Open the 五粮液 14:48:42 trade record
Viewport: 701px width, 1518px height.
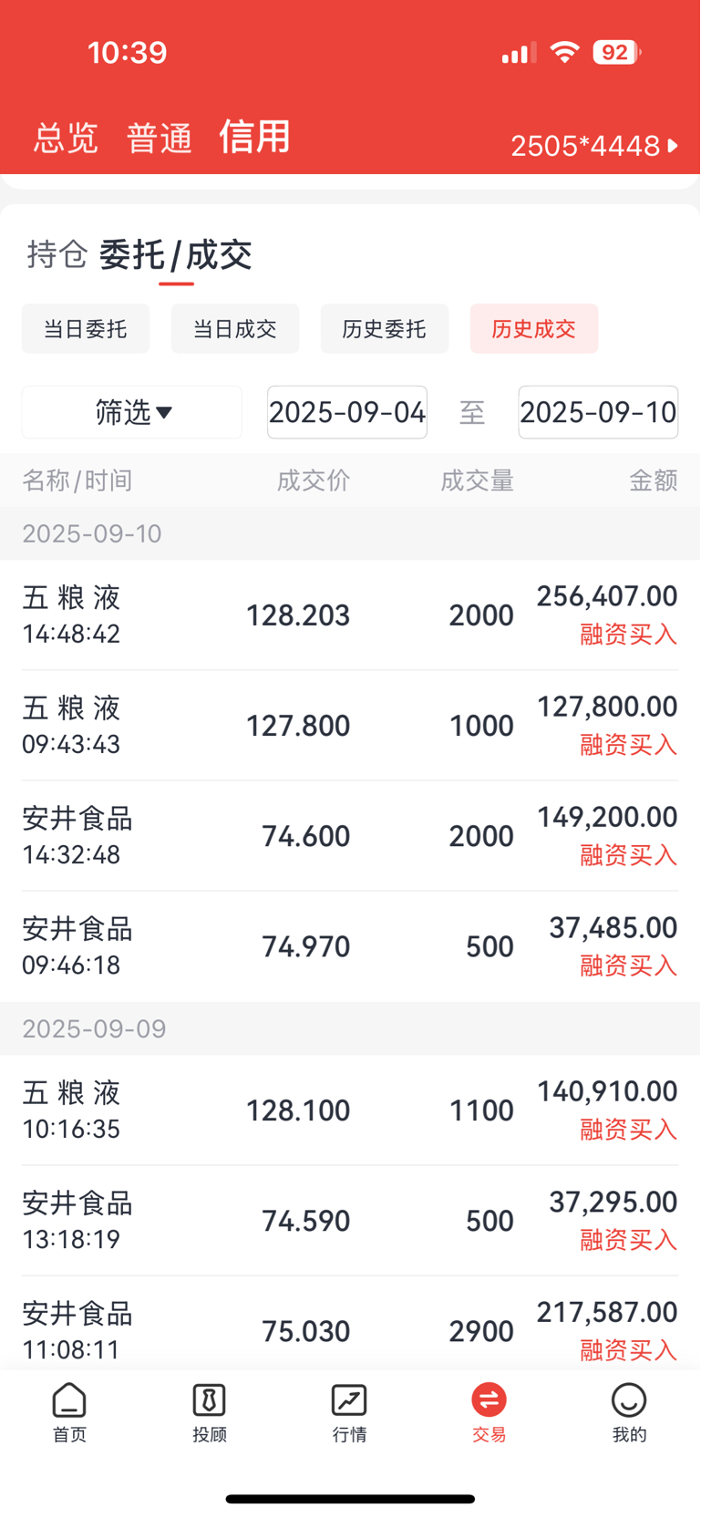(350, 615)
